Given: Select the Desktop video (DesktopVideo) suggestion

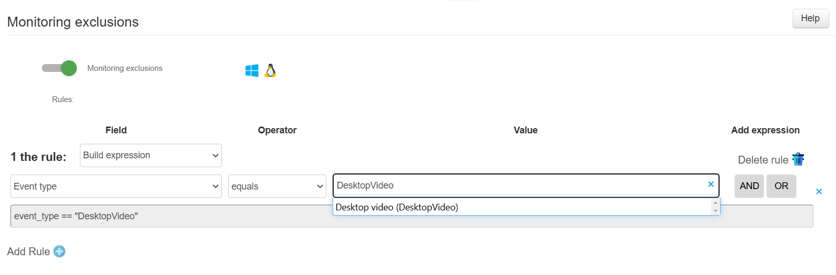Looking at the screenshot, I should (397, 207).
